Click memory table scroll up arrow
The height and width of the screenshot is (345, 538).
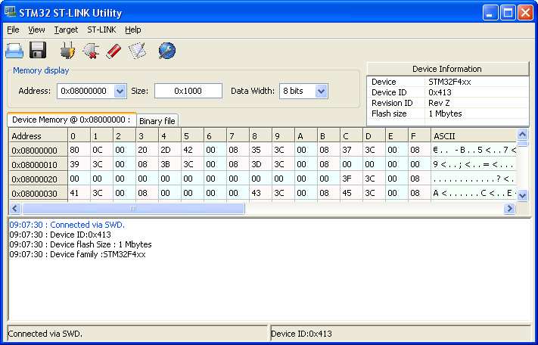point(522,134)
